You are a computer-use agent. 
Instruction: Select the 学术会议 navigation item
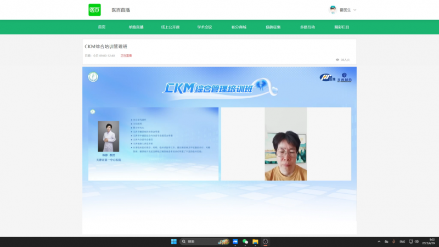tap(205, 27)
